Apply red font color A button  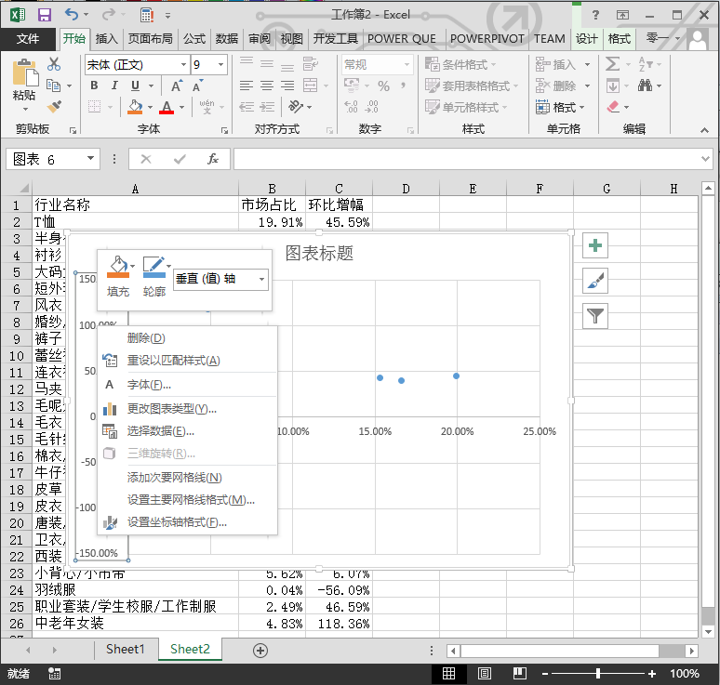[x=167, y=107]
